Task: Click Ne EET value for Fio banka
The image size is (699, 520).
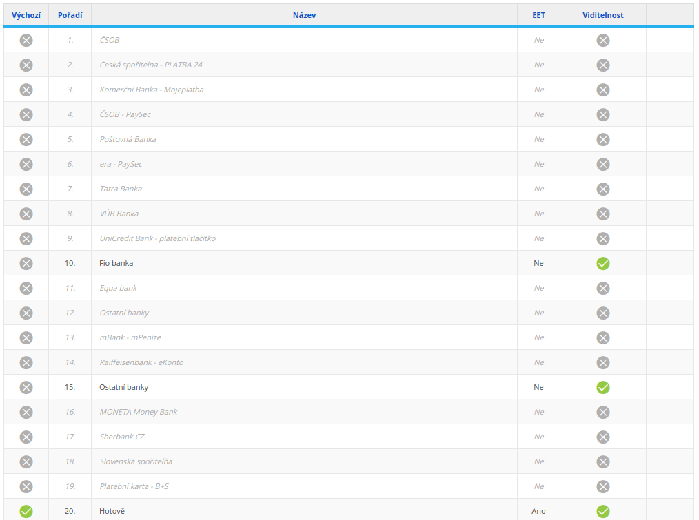Action: pyautogui.click(x=538, y=263)
